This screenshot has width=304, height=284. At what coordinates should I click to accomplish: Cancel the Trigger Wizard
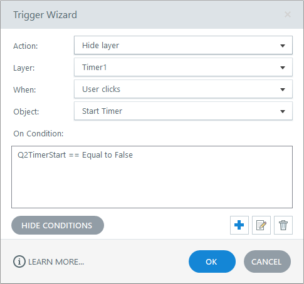(267, 261)
